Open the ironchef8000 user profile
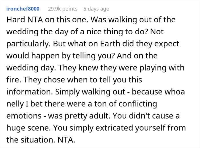The height and width of the screenshot is (148, 200). point(23,9)
